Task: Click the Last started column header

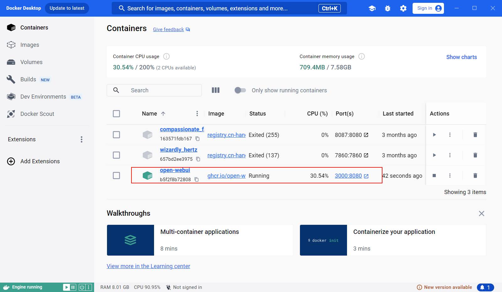Action: (398, 114)
